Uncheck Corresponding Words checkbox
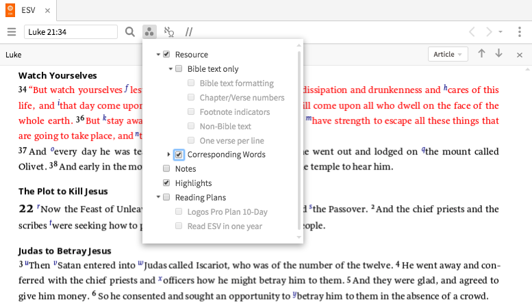The image size is (532, 303). point(179,155)
